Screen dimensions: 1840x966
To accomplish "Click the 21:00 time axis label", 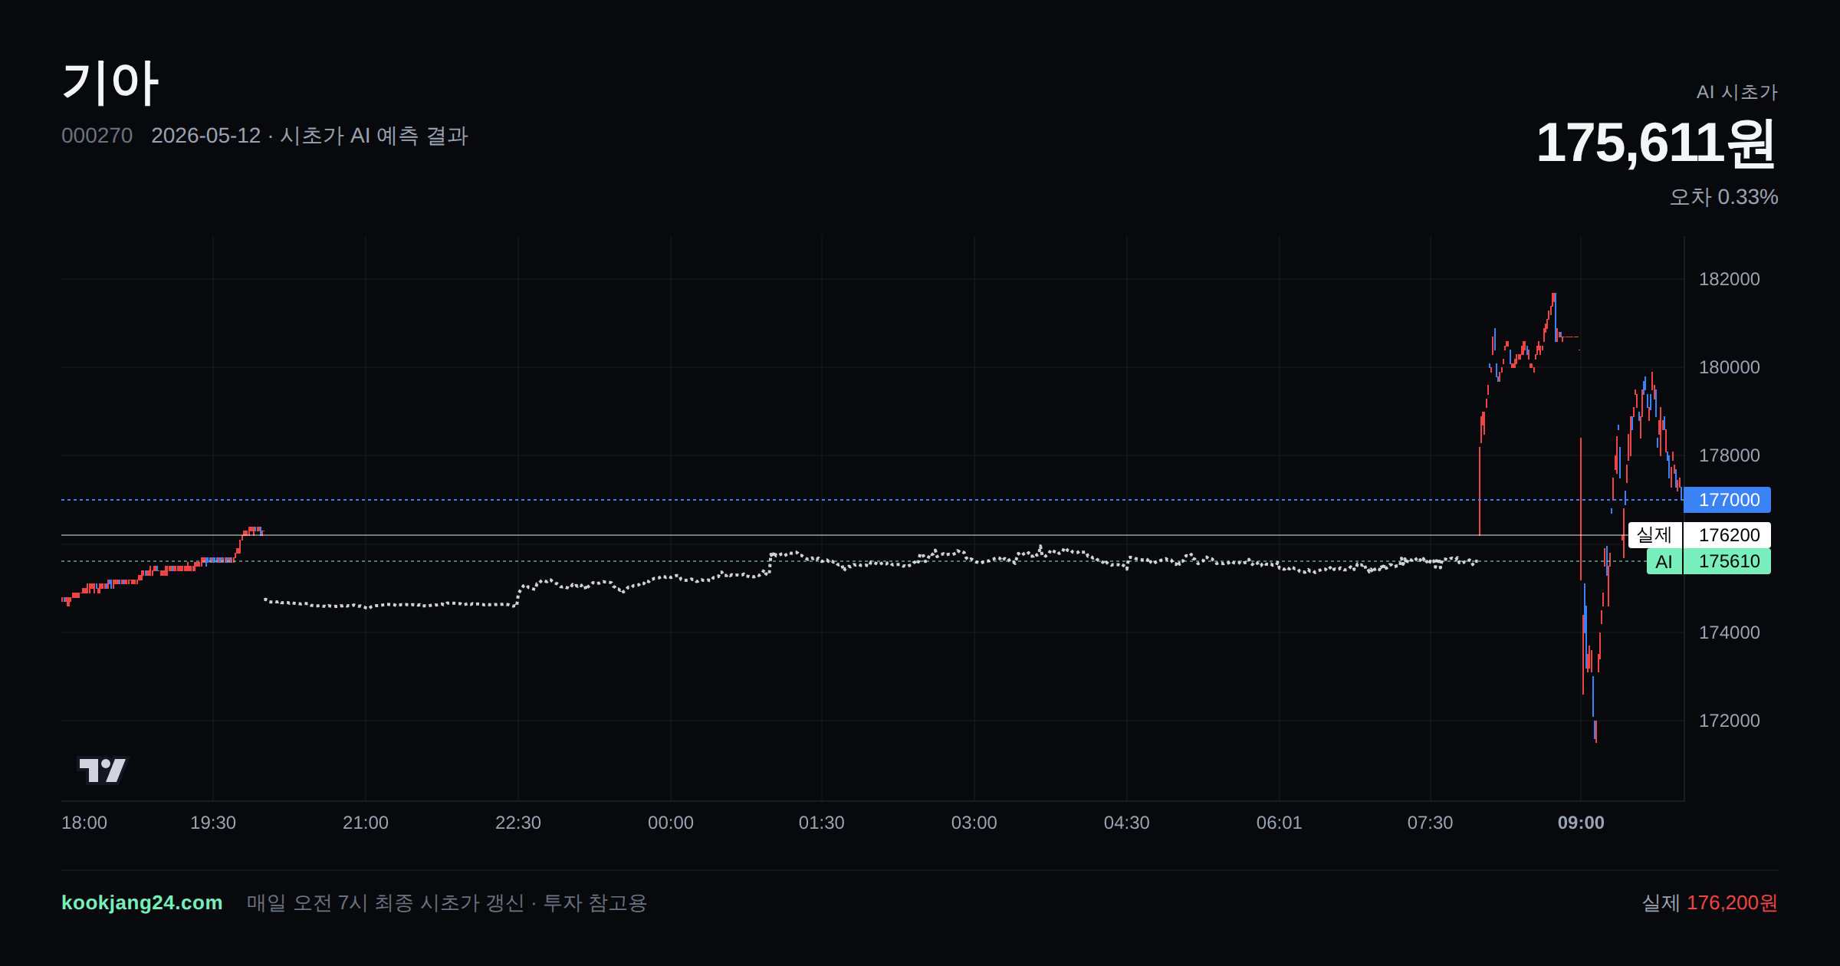I will (x=366, y=823).
